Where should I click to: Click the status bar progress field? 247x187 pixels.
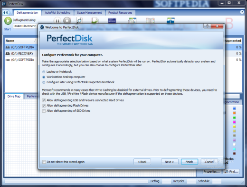(76, 181)
